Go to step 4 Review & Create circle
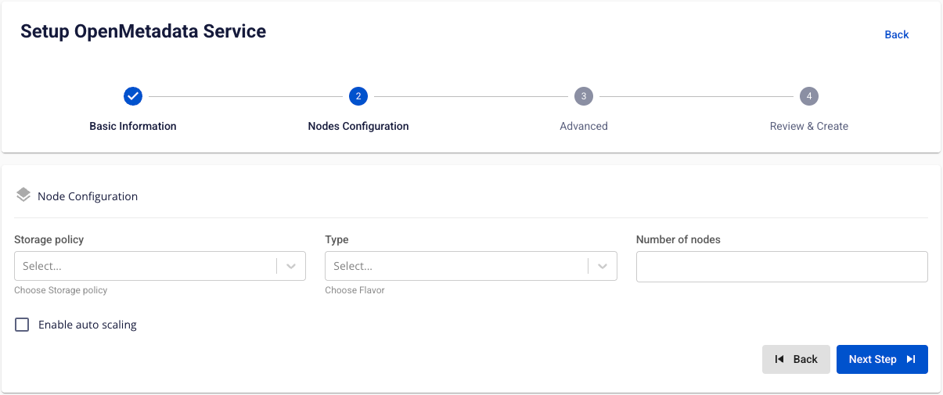 (x=809, y=96)
